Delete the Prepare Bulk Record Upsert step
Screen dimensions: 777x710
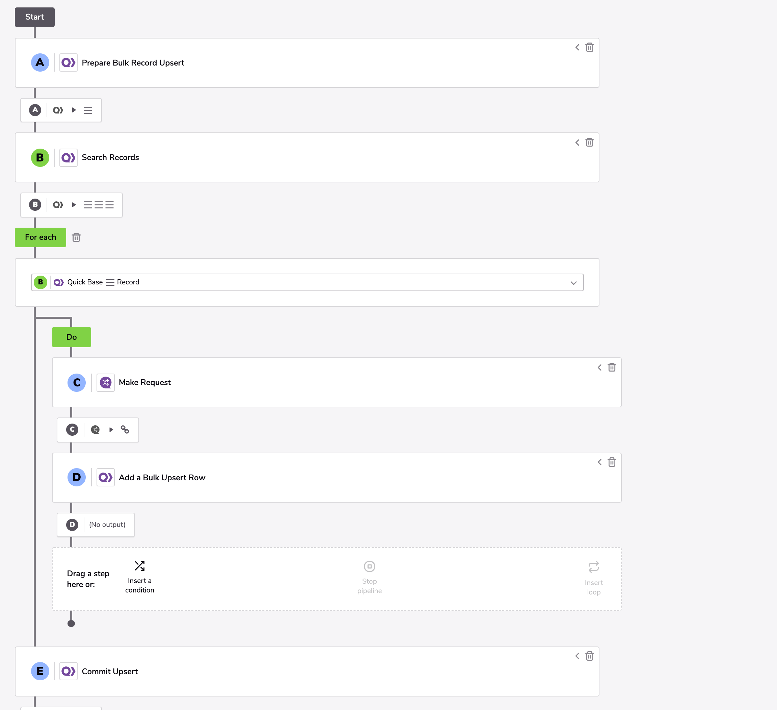(589, 47)
